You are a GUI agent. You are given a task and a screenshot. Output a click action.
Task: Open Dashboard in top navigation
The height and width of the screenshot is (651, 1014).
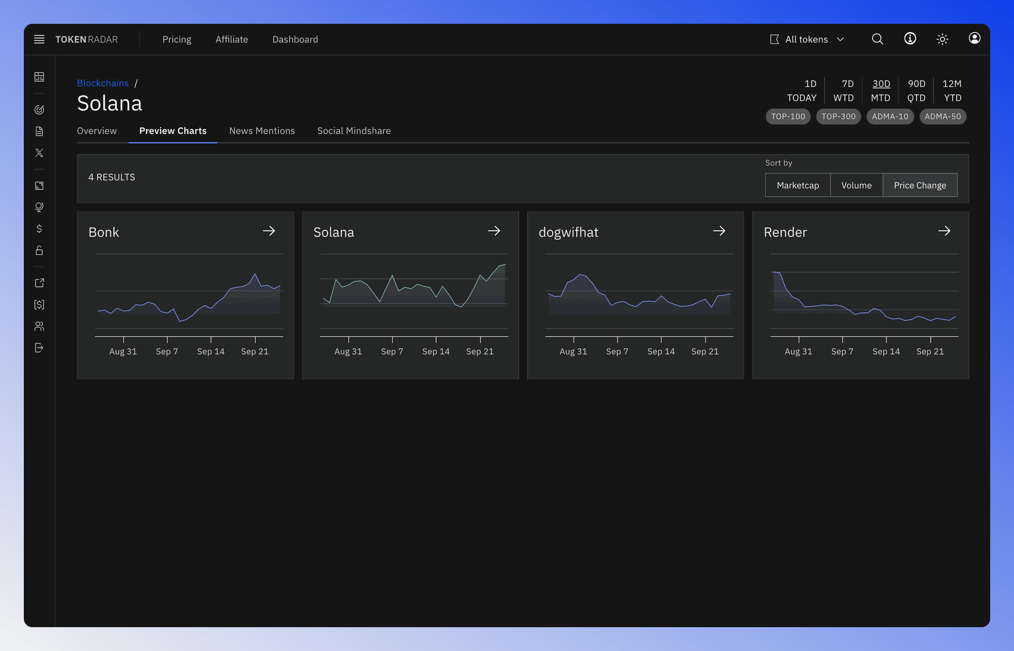click(295, 39)
